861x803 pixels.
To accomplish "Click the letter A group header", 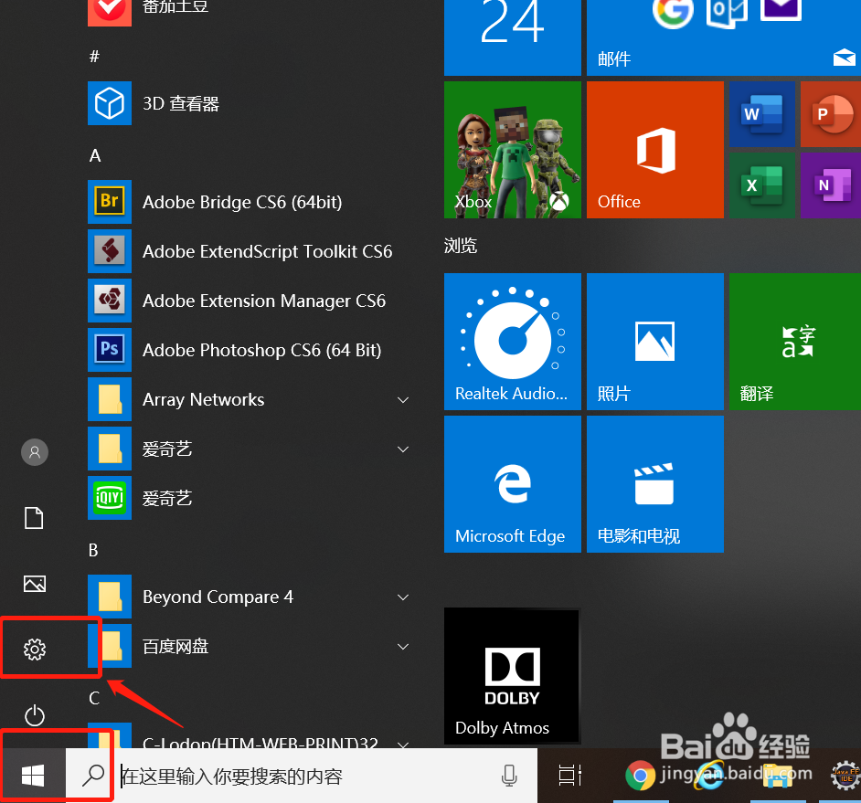I will 95,155.
